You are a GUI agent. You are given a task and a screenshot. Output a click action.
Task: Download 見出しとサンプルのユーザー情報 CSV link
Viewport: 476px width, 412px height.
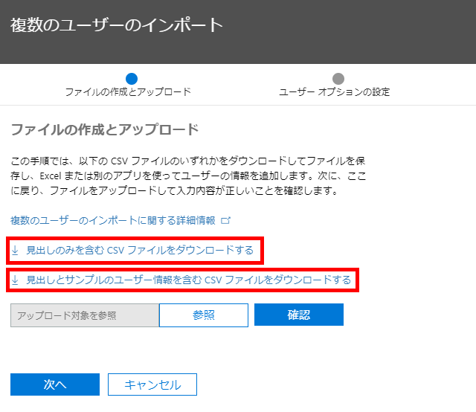(188, 280)
